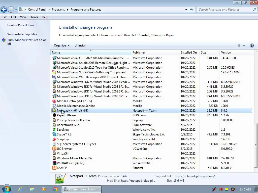The height and width of the screenshot is (193, 258).
Task: Select the SaveNow dollar icon
Action: [x=54, y=129]
